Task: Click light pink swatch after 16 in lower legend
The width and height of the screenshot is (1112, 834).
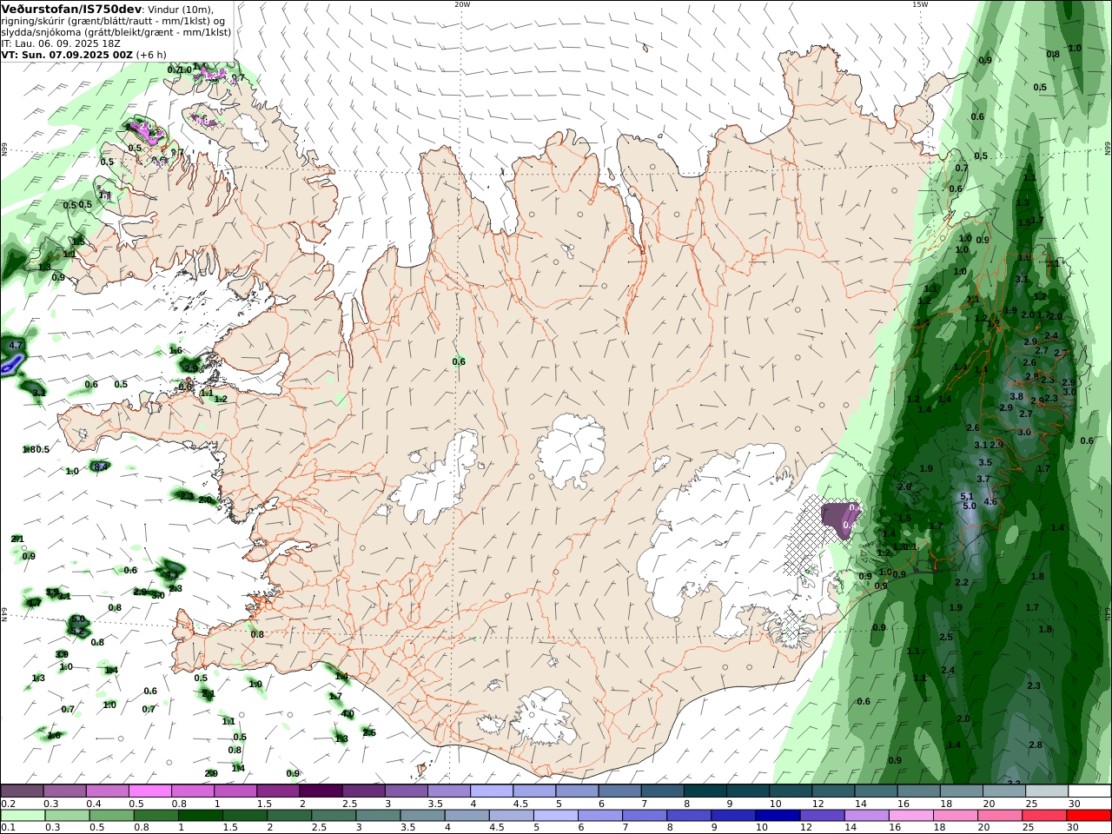Action: (910, 816)
